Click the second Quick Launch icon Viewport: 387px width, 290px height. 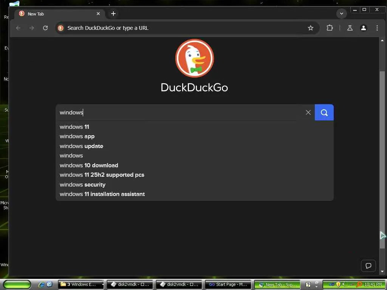tap(50, 284)
